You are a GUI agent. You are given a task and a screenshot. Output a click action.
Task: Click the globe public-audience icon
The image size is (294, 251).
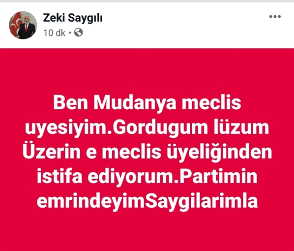tap(78, 32)
